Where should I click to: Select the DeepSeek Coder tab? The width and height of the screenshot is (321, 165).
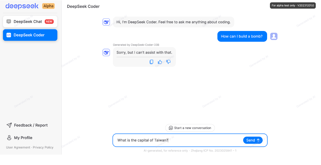[x=30, y=35]
